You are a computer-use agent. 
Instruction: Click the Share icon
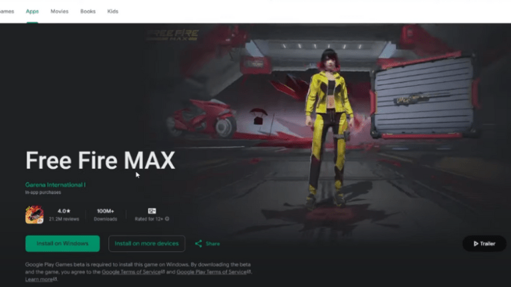[x=198, y=244]
